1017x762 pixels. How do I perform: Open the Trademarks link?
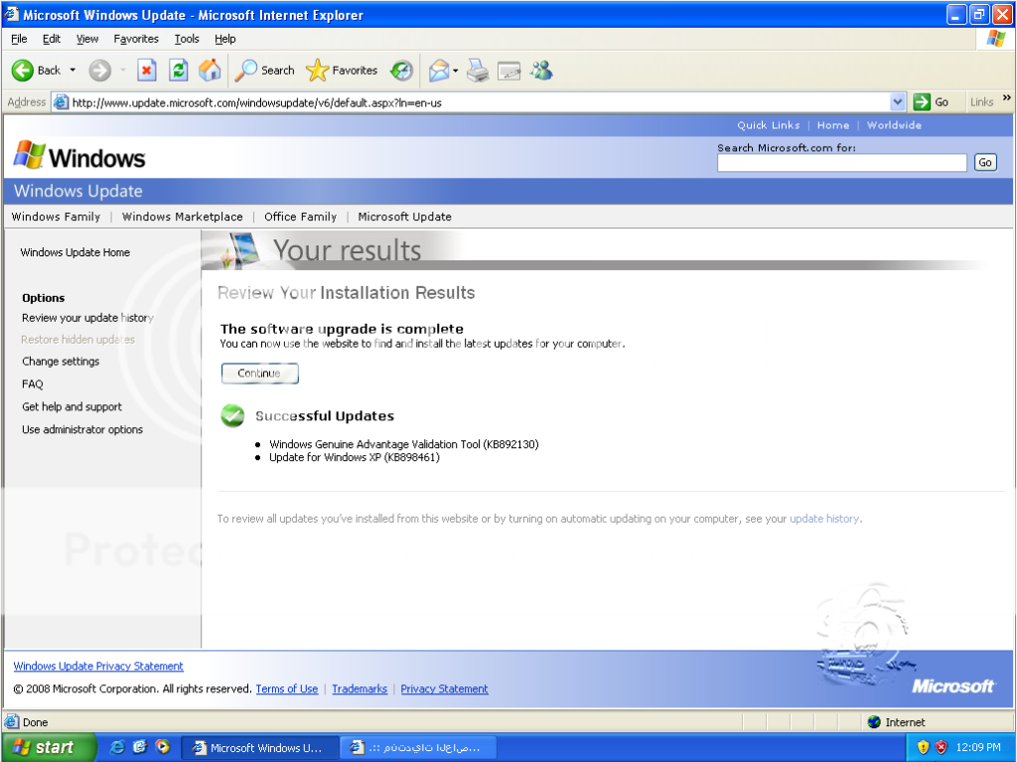tap(360, 688)
